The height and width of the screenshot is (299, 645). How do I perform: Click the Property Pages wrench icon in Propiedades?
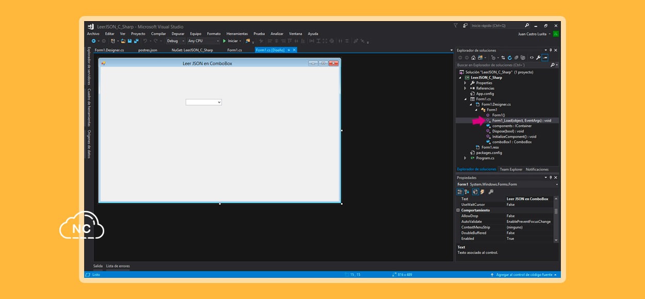[491, 192]
